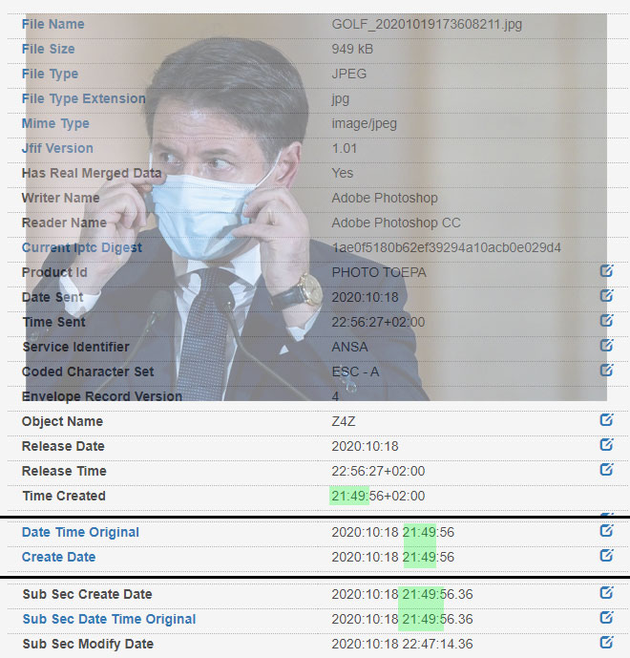Click the Adobe Photoshop CC reader value

coord(396,223)
